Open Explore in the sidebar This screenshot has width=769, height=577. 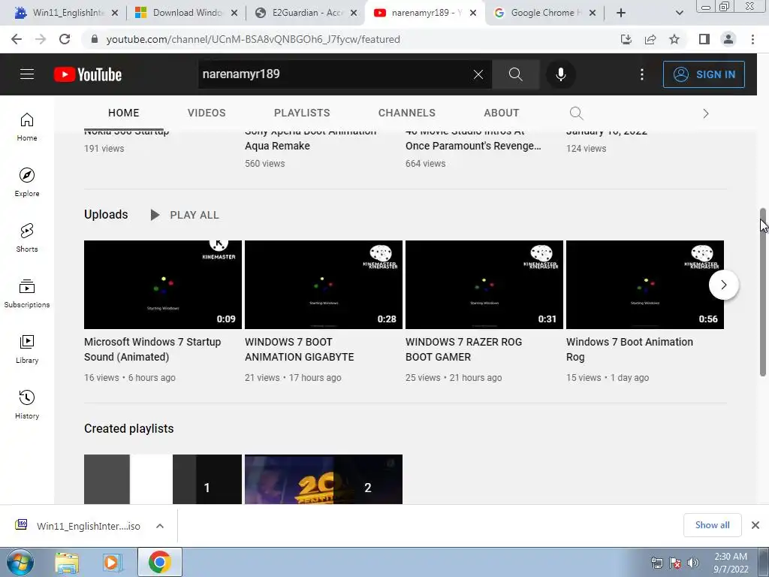[27, 183]
